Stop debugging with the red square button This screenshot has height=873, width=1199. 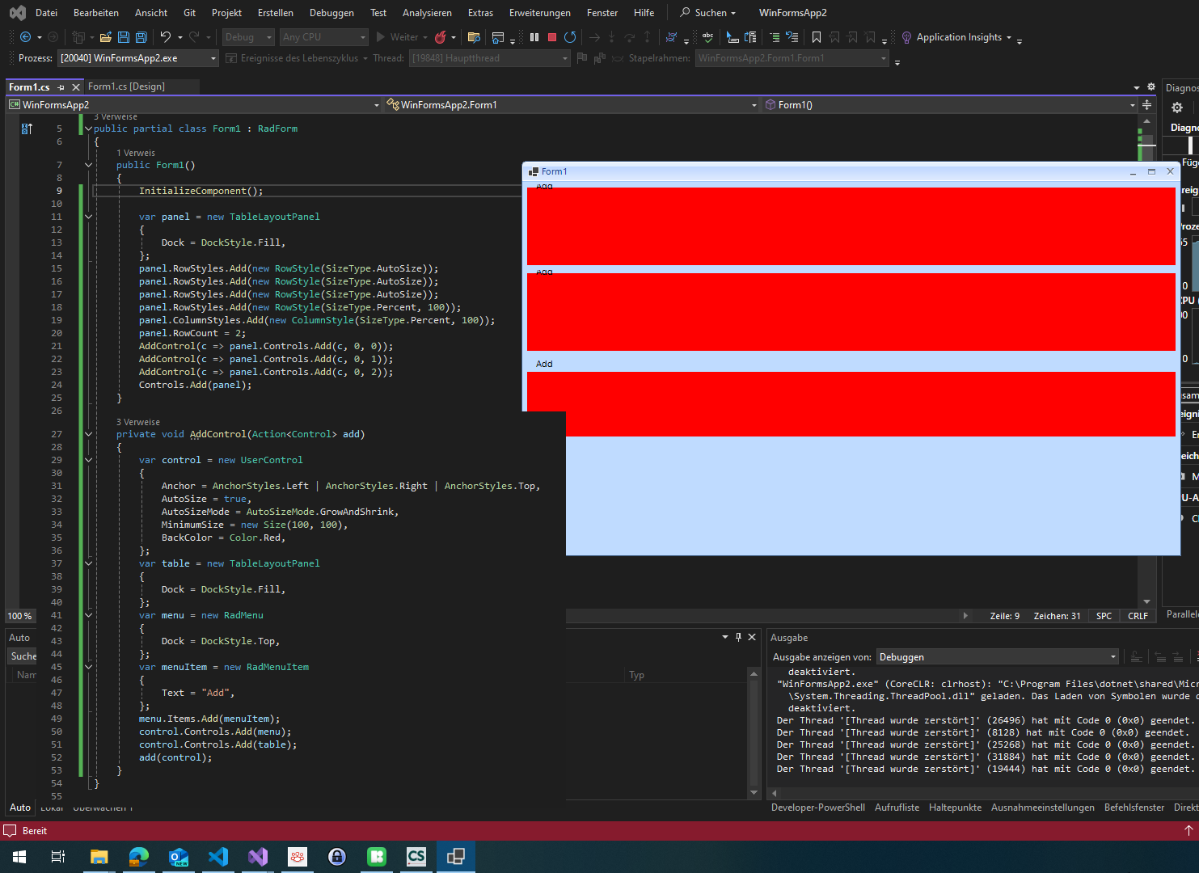point(552,37)
